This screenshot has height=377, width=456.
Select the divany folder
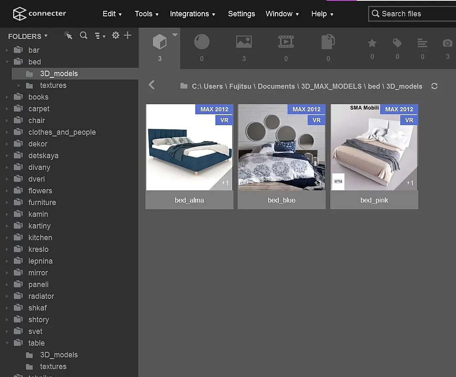[39, 167]
